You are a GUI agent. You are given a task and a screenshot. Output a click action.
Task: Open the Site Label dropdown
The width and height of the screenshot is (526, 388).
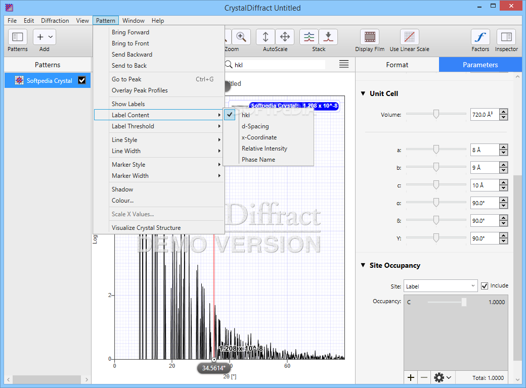pos(441,286)
